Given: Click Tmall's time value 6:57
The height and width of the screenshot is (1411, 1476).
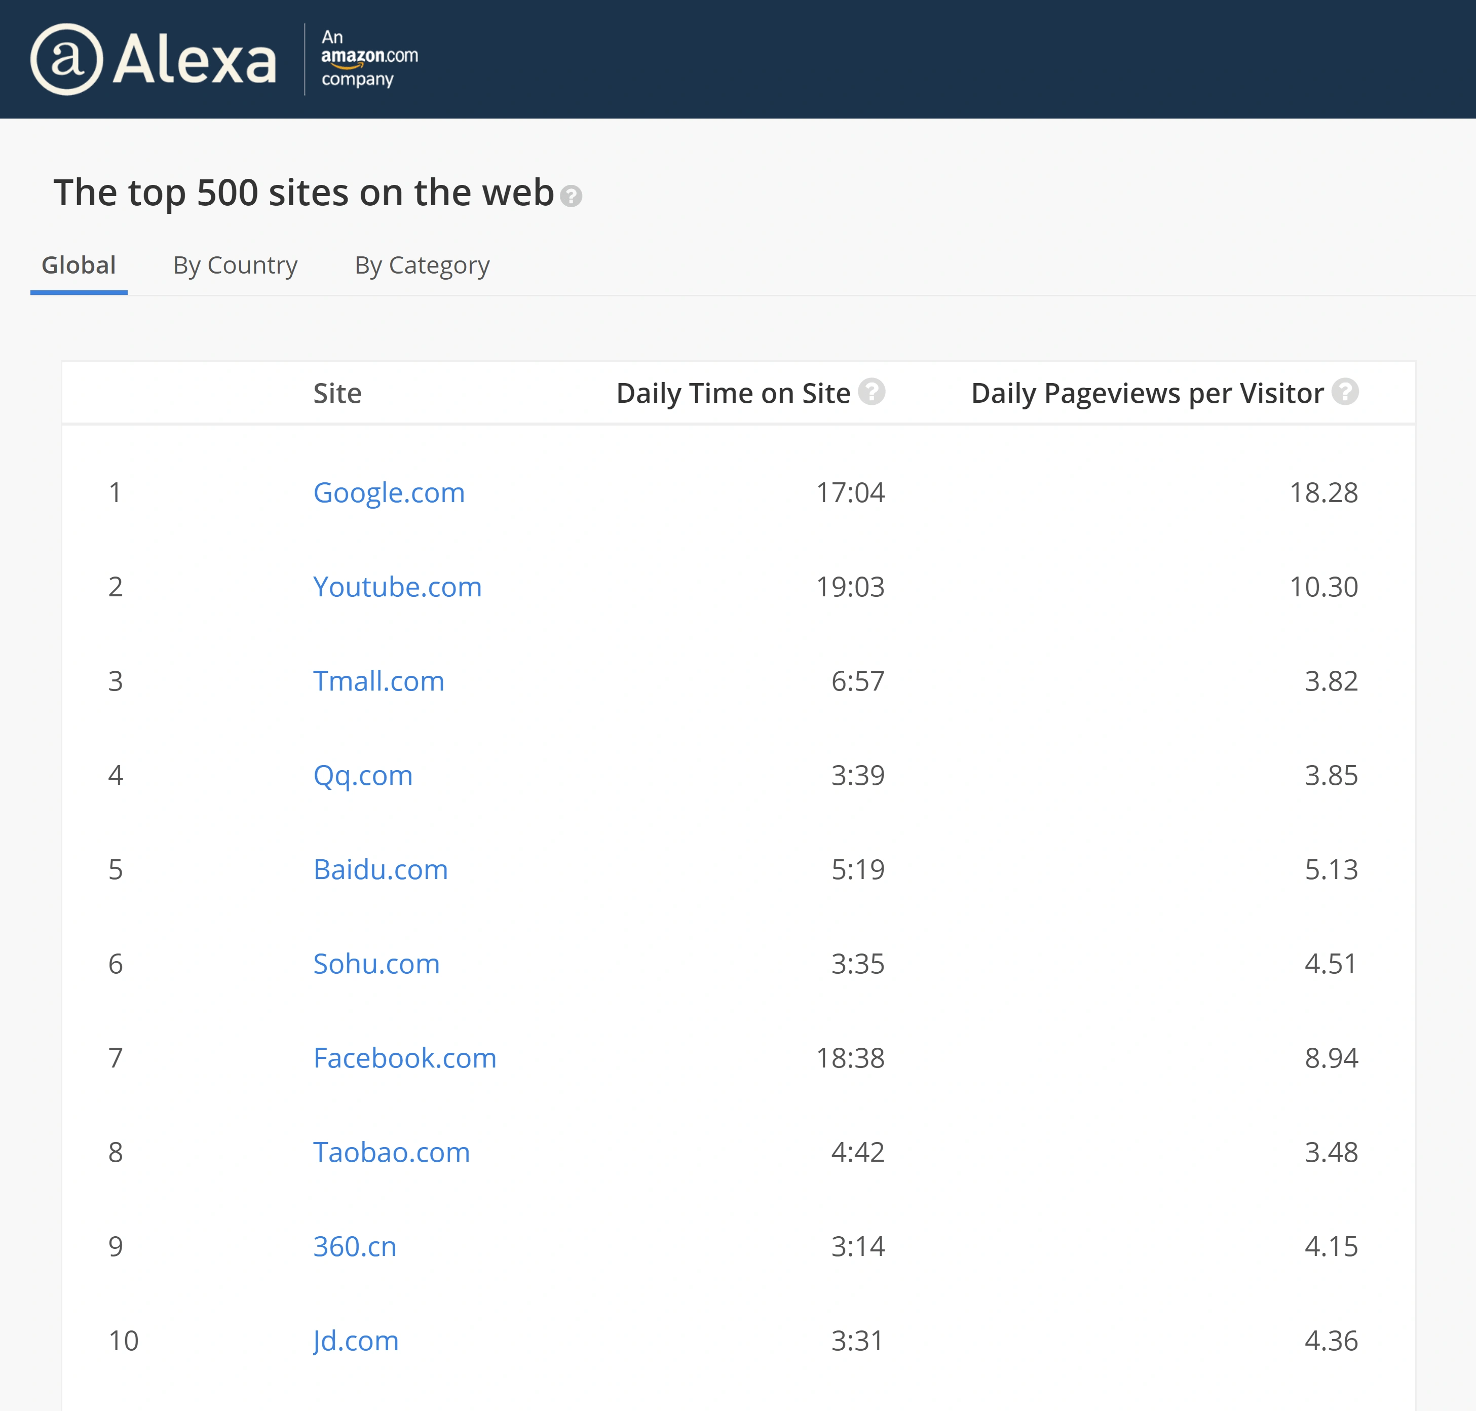Looking at the screenshot, I should tap(858, 681).
